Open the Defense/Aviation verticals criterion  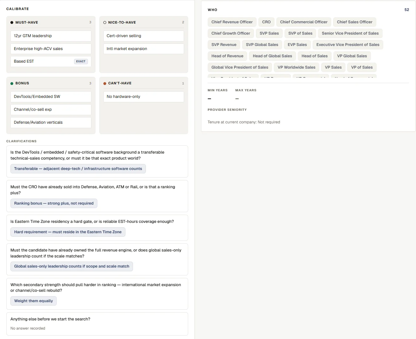[x=51, y=122]
